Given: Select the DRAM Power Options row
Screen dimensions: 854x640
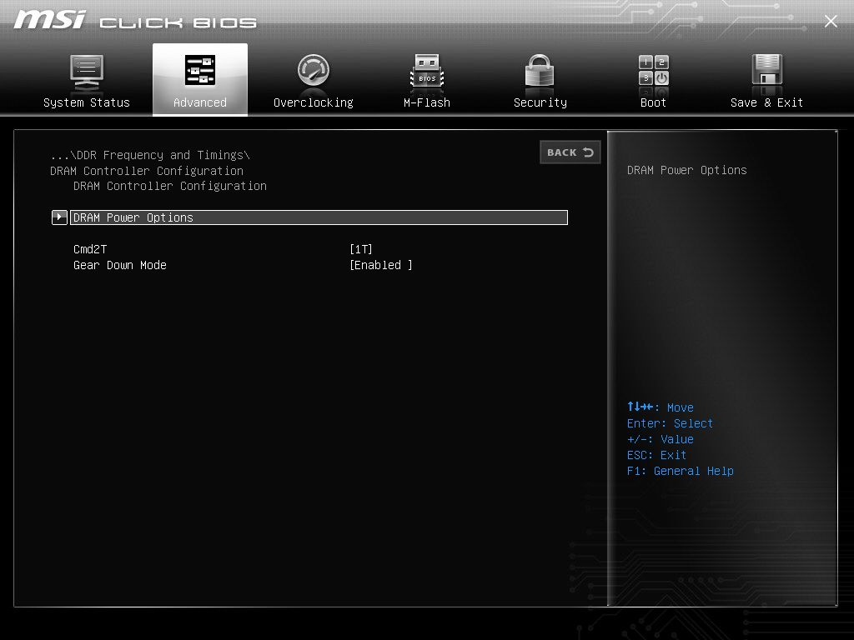Looking at the screenshot, I should pyautogui.click(x=319, y=217).
